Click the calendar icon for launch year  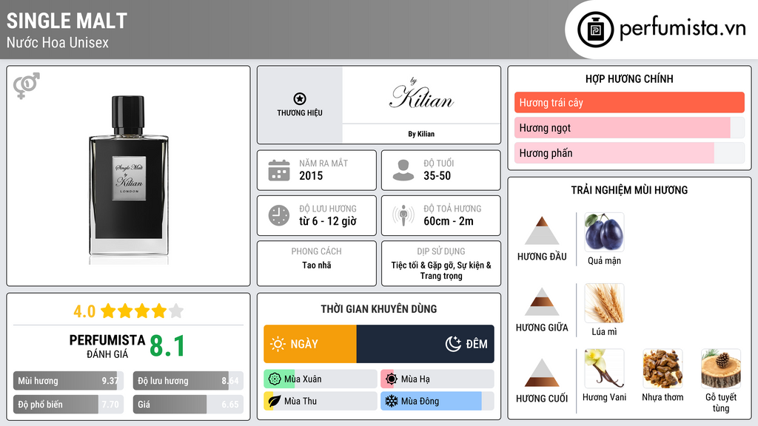click(278, 170)
